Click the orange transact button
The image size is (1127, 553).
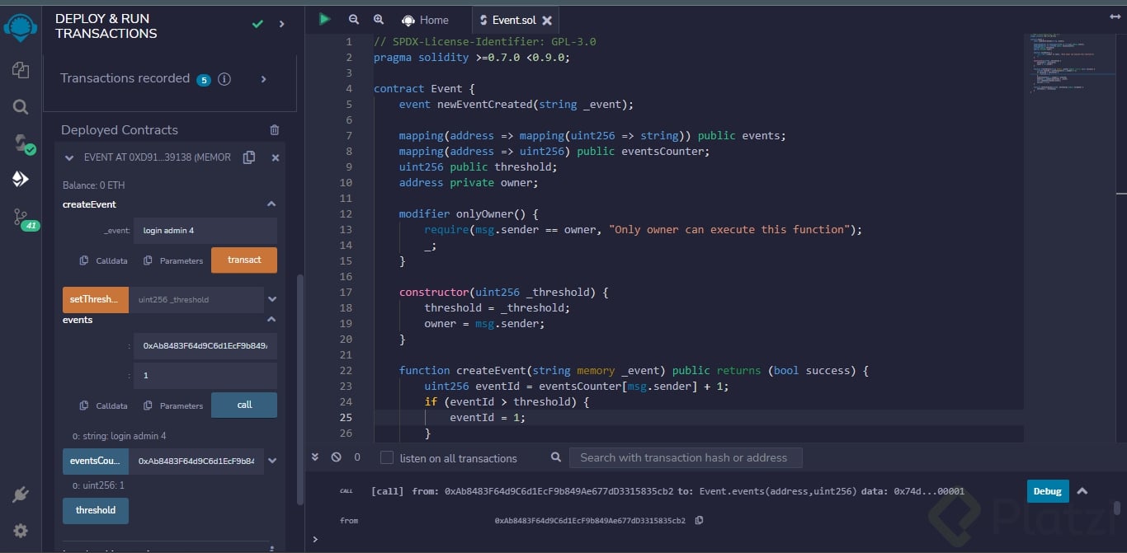(244, 260)
